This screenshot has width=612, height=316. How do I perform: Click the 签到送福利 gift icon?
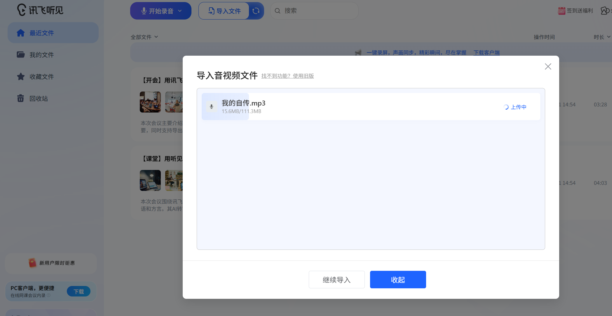[561, 10]
